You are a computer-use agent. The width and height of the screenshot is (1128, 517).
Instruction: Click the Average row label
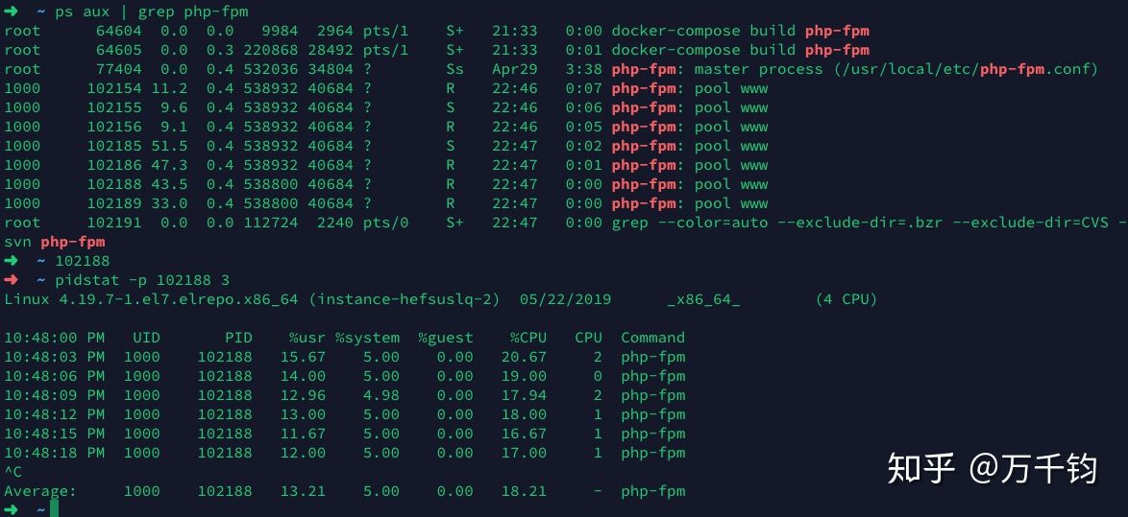(x=40, y=491)
